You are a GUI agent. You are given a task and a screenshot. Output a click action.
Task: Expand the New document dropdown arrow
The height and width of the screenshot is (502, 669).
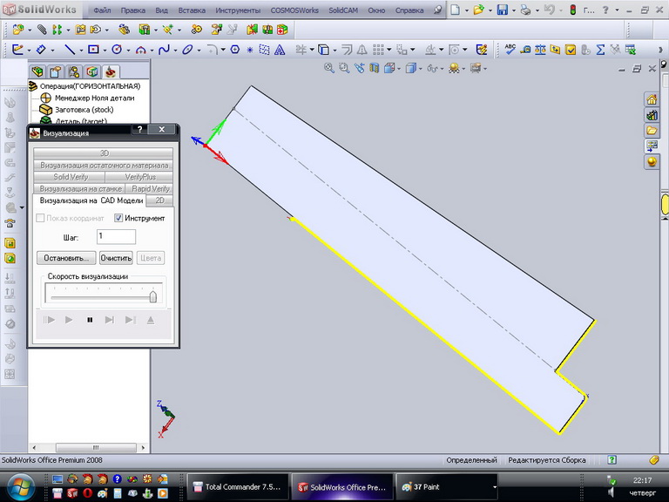point(466,10)
